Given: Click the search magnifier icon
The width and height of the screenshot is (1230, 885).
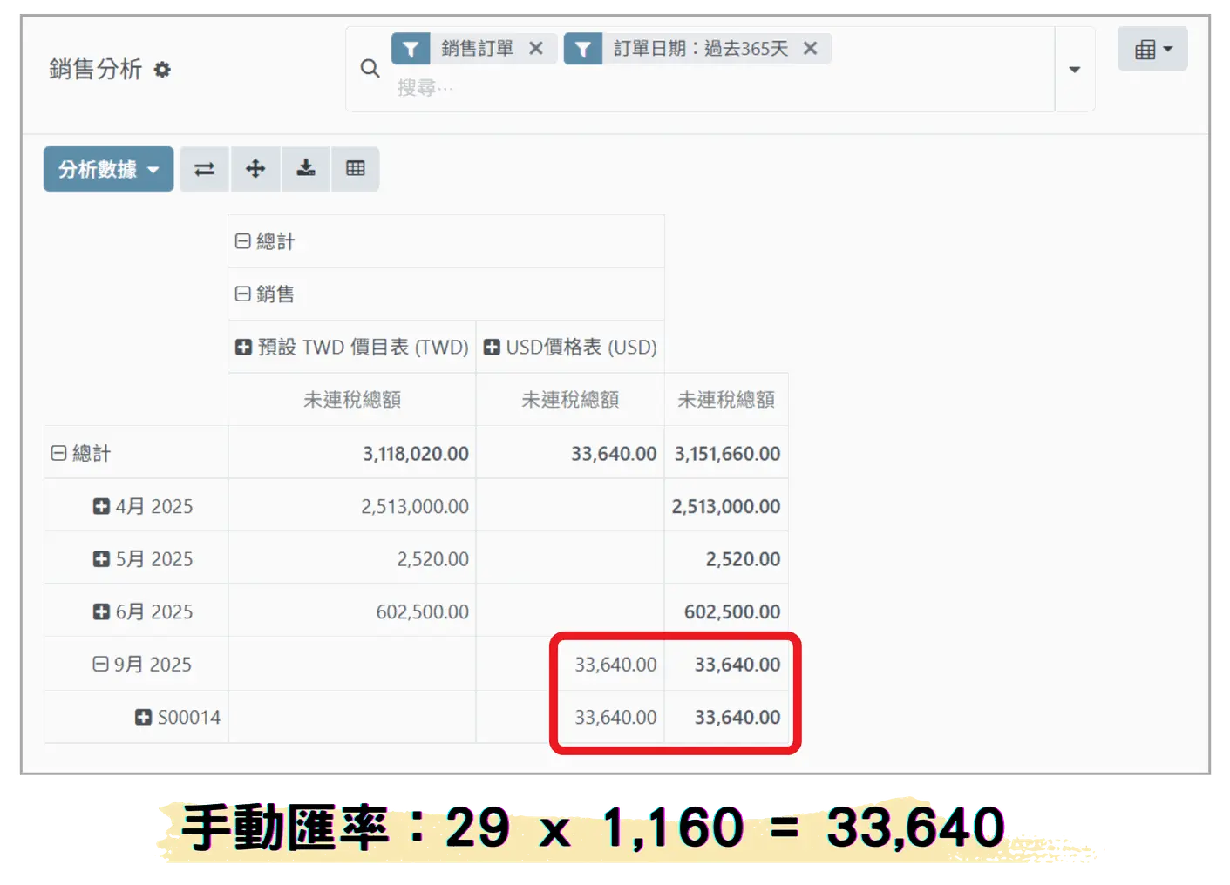Looking at the screenshot, I should click(x=370, y=69).
